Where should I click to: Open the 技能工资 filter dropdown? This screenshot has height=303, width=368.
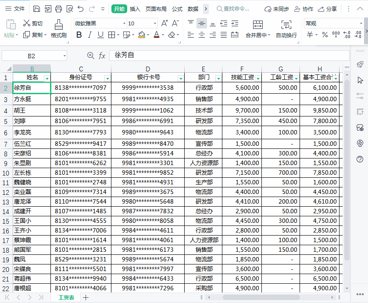tap(258, 78)
